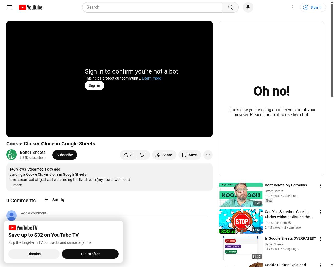Screen dimensions: 334x267
Task: Subscribe to Better Sheets channel
Action: (65, 155)
